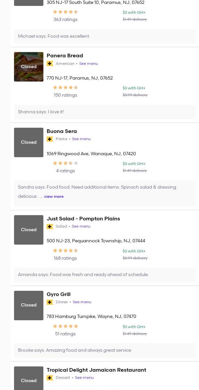The height and width of the screenshot is (390, 199).
Task: Click Gyro Grill five-star rating
Action: pos(65,326)
